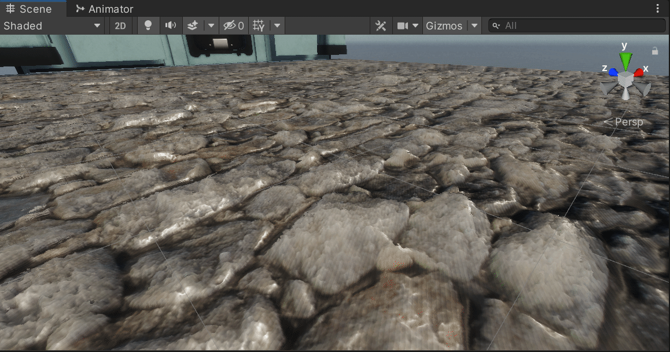Expand the Gizmos dropdown arrow
Viewport: 670px width, 352px height.
point(474,25)
